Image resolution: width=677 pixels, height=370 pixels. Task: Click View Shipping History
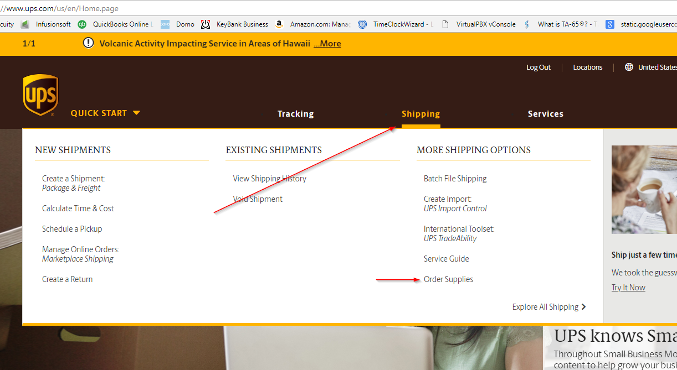pos(269,179)
